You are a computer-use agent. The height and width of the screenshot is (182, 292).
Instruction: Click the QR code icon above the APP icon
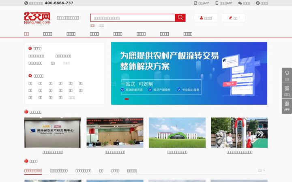[287, 89]
